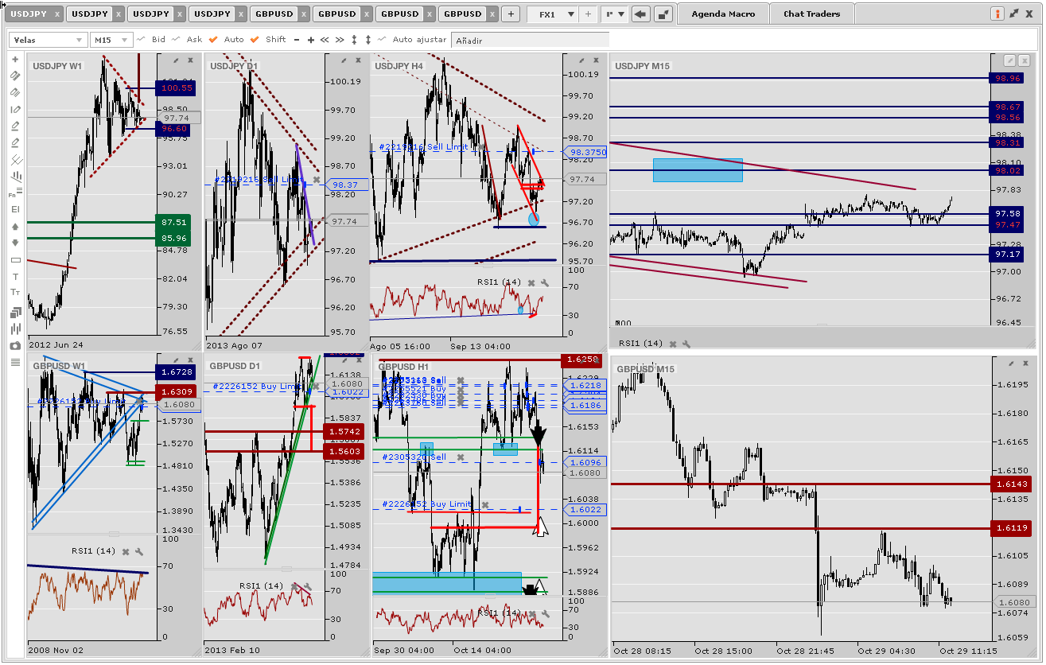Viewport: 1046px width, 665px height.
Task: Open the Velas chart type dropdown
Action: [x=49, y=40]
